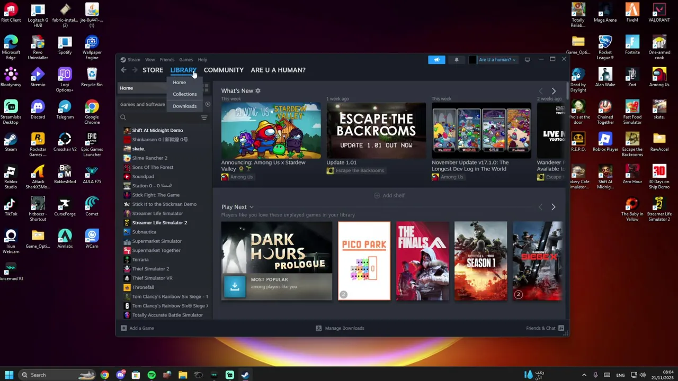
Task: Open the Spotify desktop shortcut
Action: (x=65, y=46)
